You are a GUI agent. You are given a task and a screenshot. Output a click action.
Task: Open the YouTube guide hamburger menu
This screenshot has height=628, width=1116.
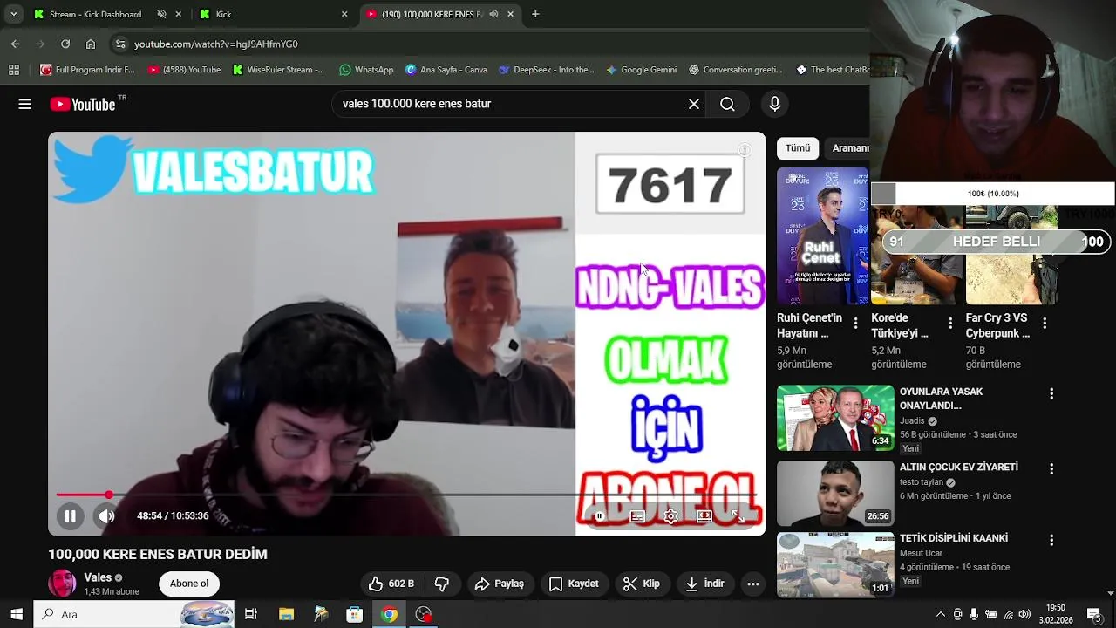(x=25, y=104)
